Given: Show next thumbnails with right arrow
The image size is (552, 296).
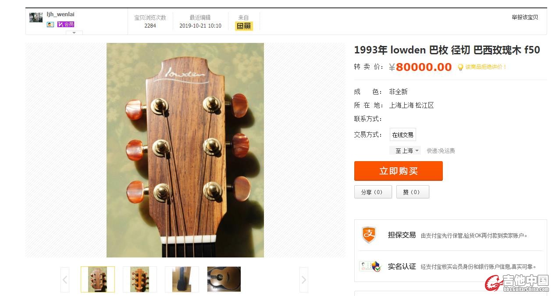Looking at the screenshot, I should tap(304, 279).
